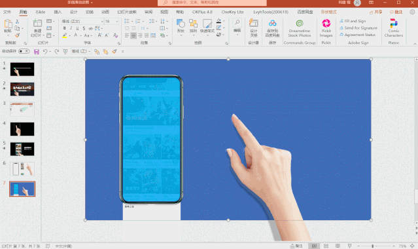Click Increase Font Size icon
Image resolution: width=418 pixels, height=249 pixels.
coord(100,35)
